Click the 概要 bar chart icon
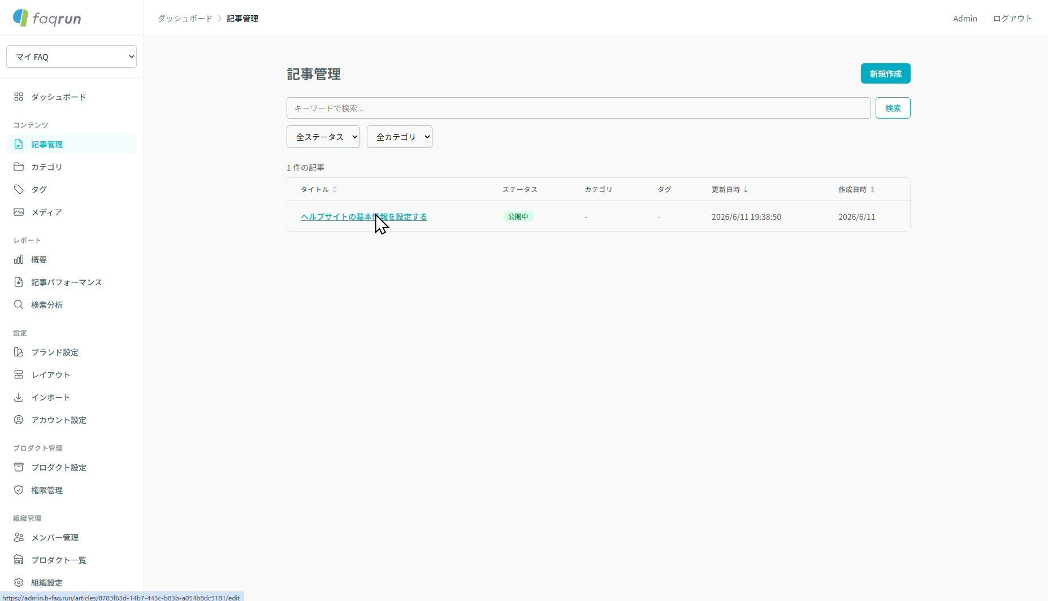 tap(19, 259)
